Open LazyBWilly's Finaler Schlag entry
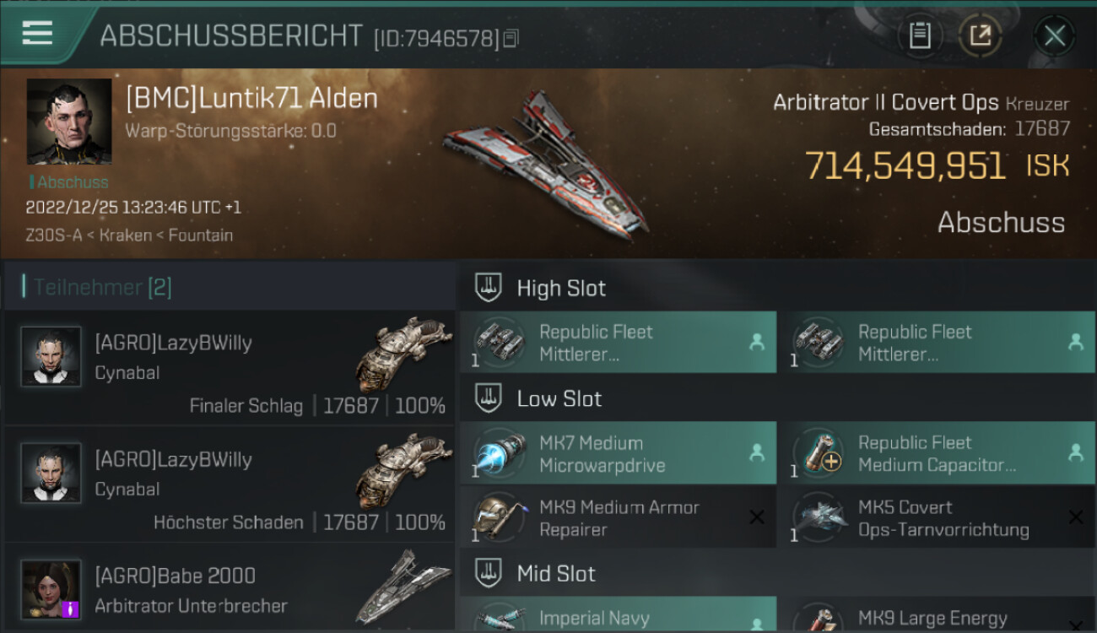The width and height of the screenshot is (1097, 633). (230, 367)
